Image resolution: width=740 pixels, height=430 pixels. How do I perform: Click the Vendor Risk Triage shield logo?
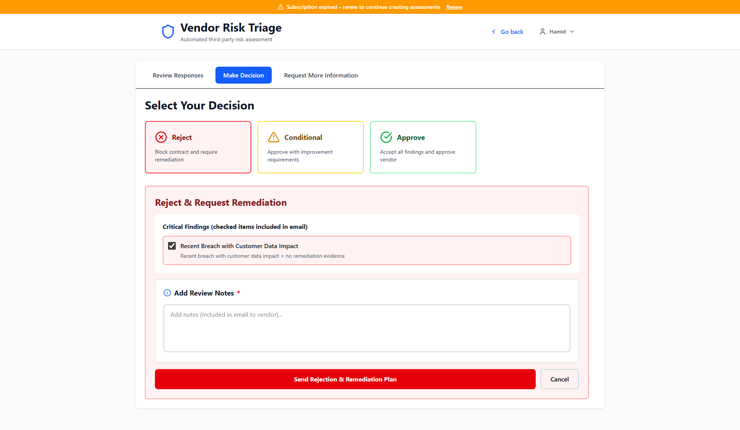168,32
